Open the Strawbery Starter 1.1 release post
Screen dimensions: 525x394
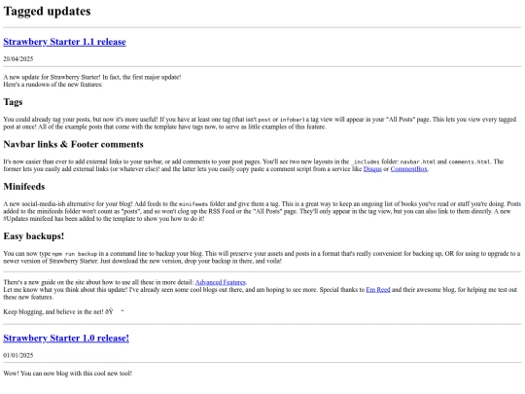[x=64, y=42]
